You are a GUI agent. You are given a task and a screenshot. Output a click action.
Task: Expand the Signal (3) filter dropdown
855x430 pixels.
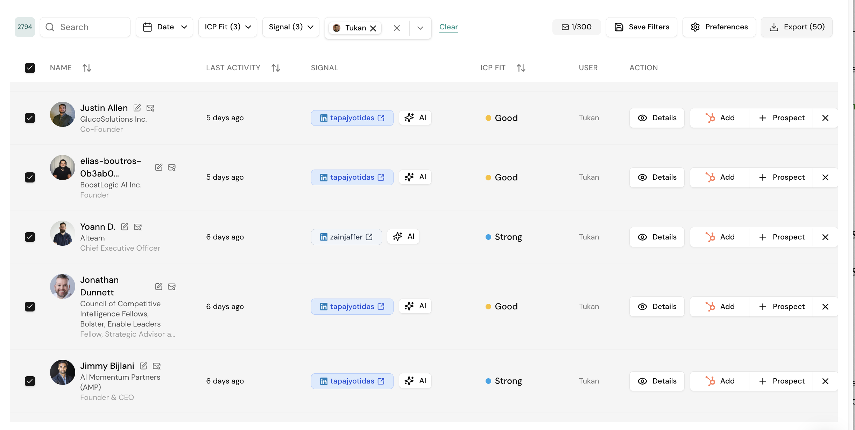coord(291,27)
